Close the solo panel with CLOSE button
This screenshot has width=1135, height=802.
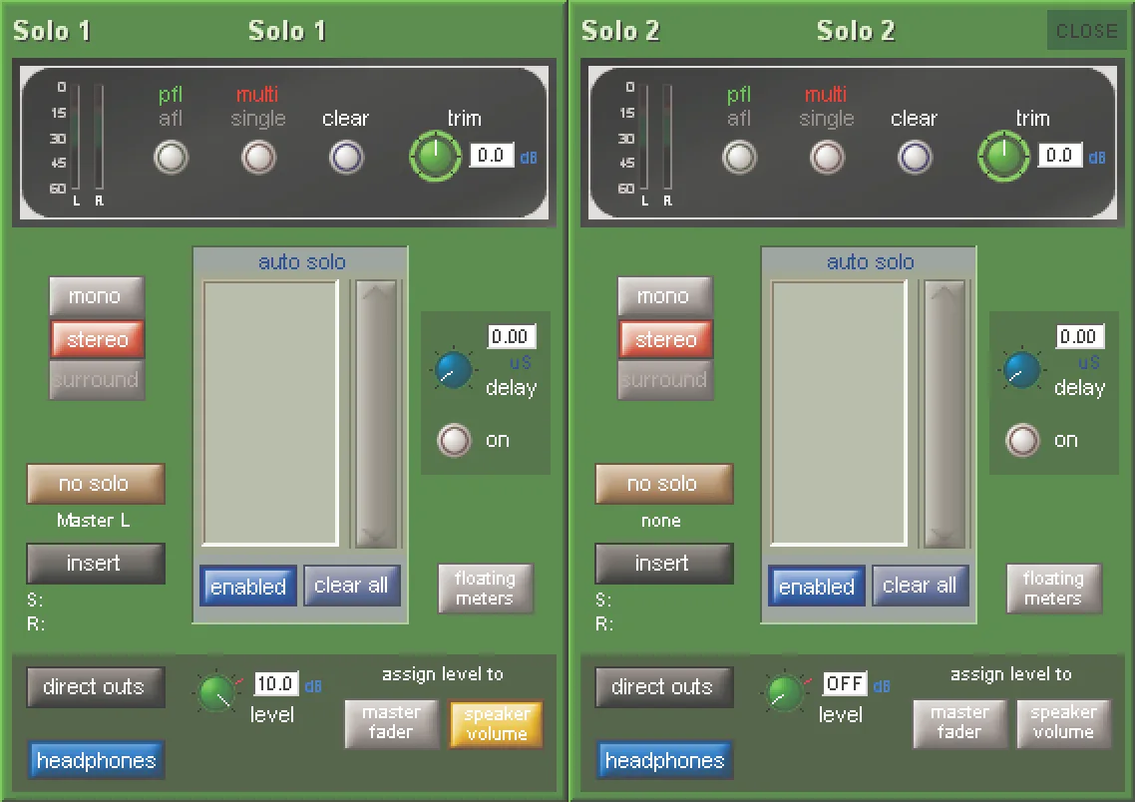coord(1086,30)
